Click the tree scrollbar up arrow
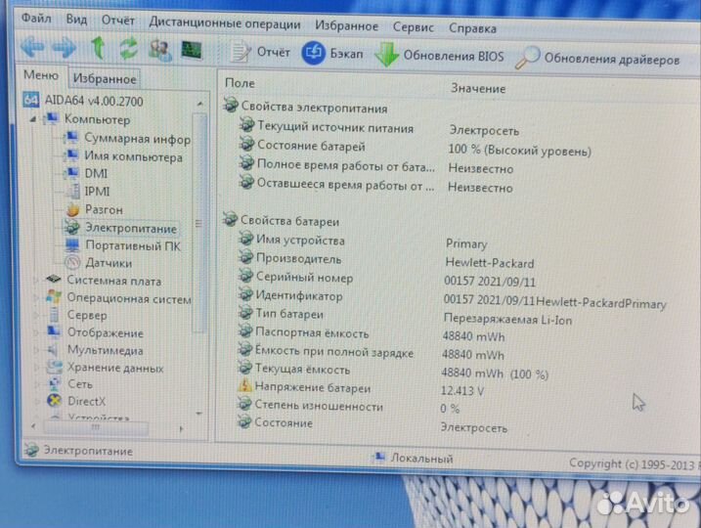This screenshot has height=528, width=701. coord(199,104)
